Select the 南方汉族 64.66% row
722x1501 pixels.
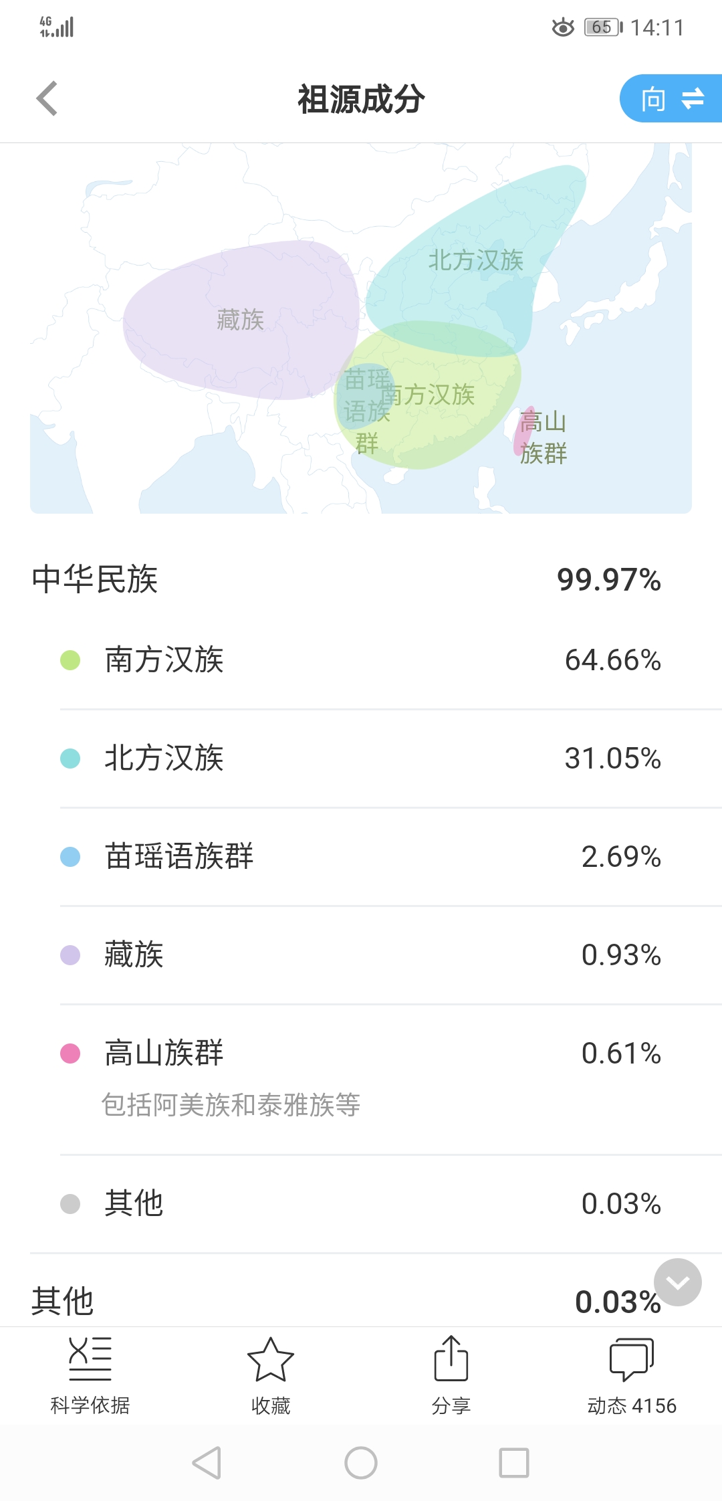tap(361, 660)
